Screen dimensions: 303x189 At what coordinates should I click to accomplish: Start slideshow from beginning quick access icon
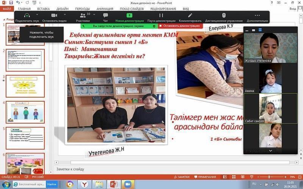(34, 3)
